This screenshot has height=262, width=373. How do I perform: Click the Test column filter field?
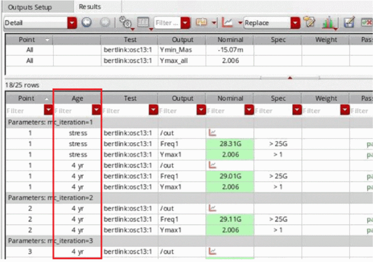(x=125, y=110)
